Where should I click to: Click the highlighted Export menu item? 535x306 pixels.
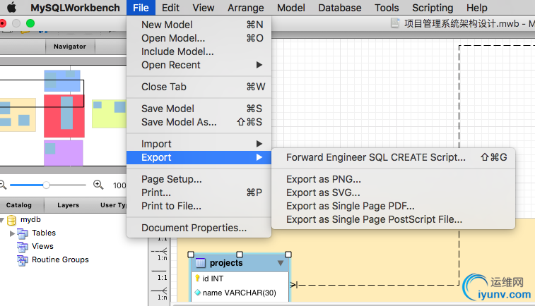tap(199, 157)
